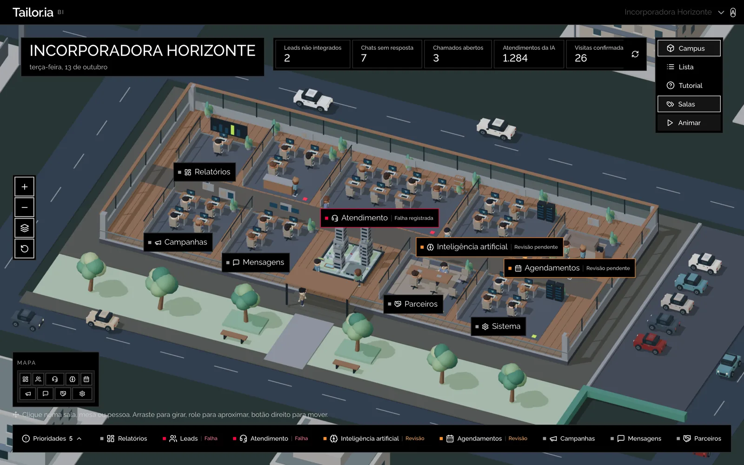Open the layers control on the map
The height and width of the screenshot is (465, 744).
tap(25, 228)
